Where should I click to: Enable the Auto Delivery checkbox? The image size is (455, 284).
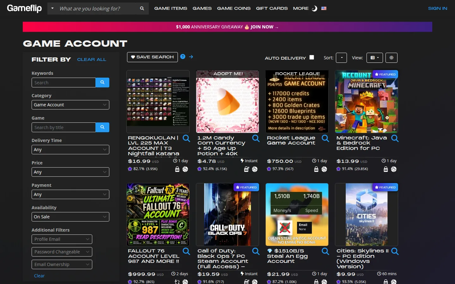(x=312, y=57)
